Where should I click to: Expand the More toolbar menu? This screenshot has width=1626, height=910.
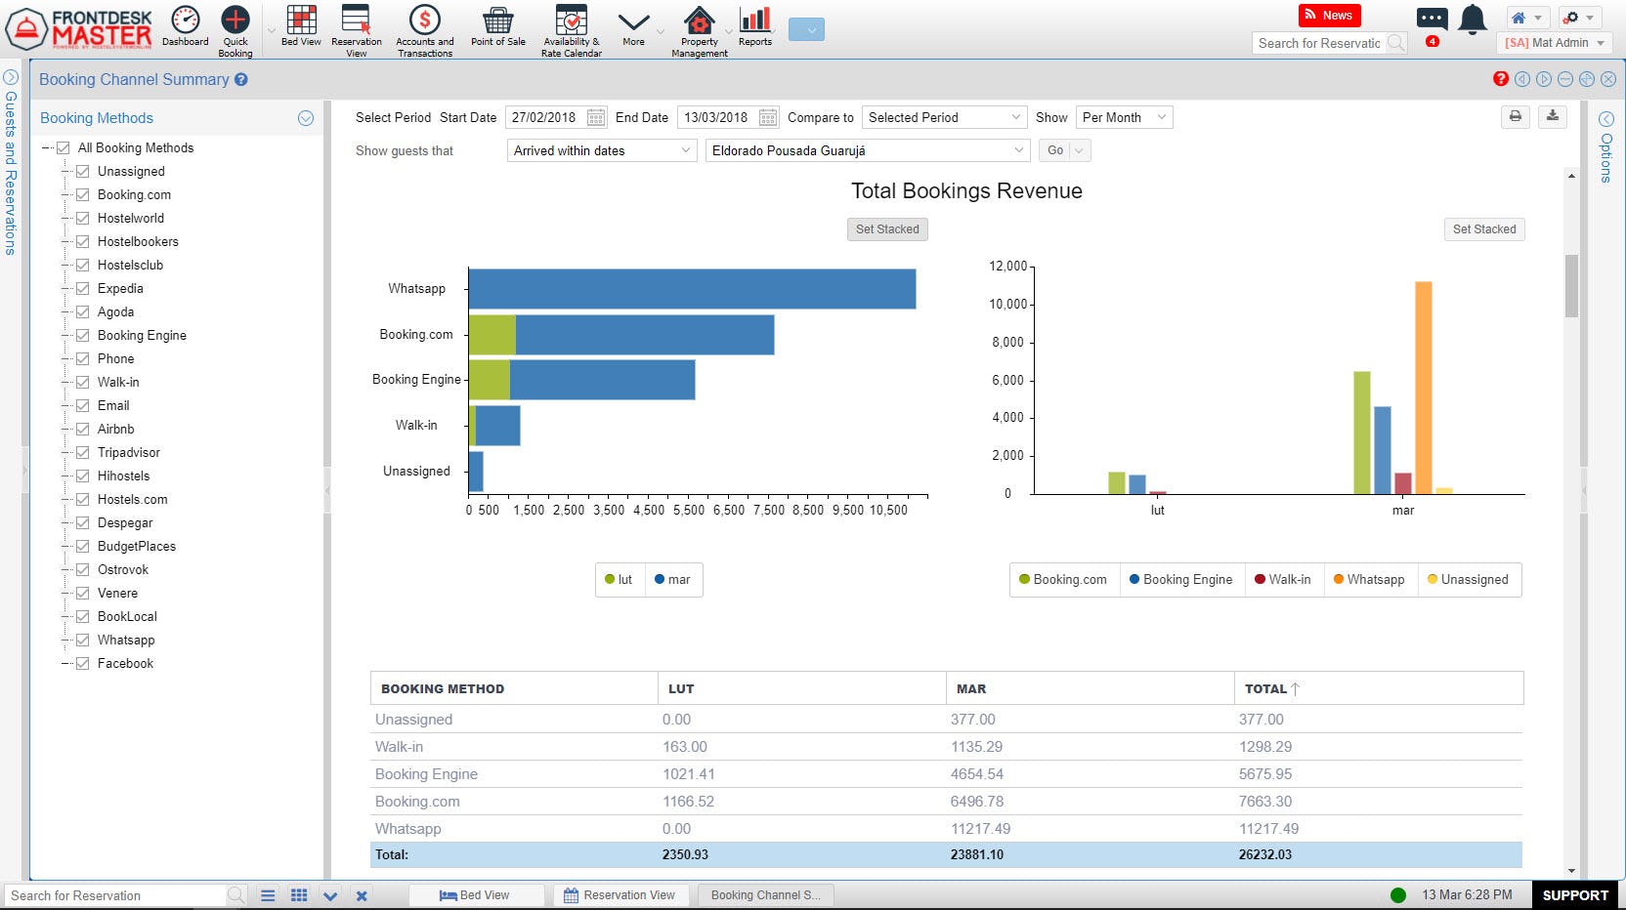(633, 26)
